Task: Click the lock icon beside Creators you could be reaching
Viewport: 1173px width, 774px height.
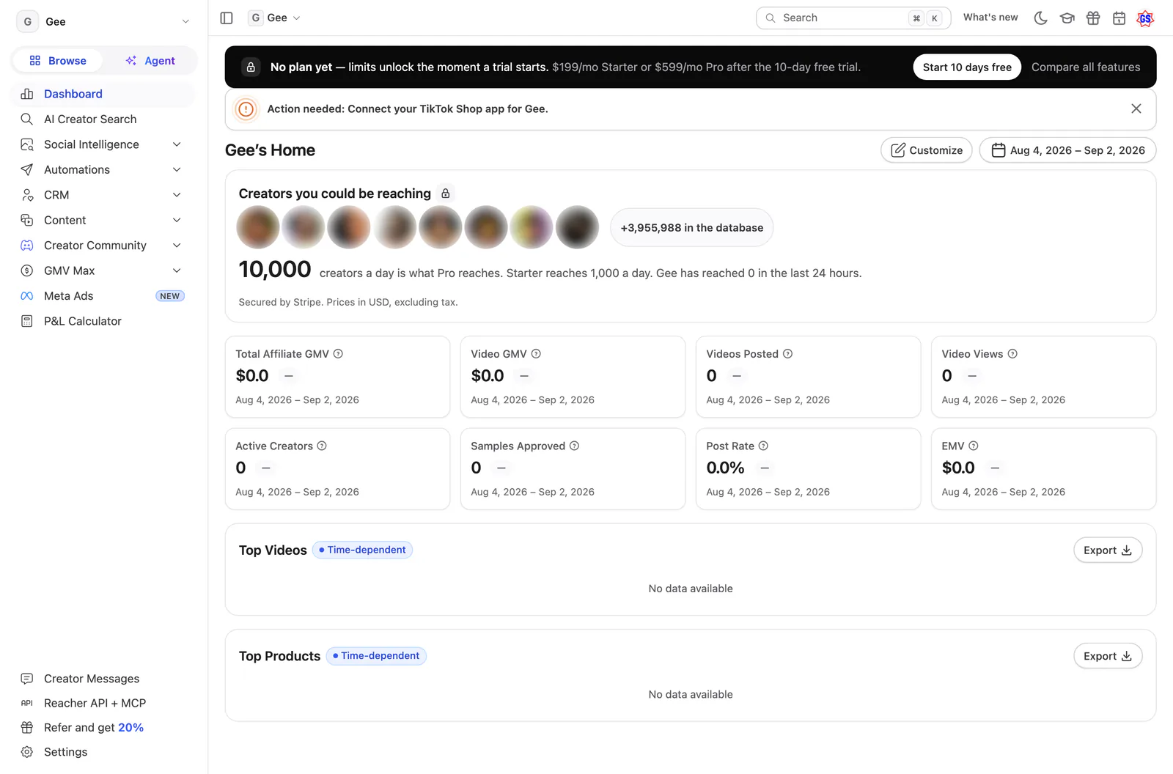Action: tap(445, 193)
